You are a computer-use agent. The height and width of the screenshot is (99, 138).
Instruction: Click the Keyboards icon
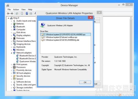14,47
